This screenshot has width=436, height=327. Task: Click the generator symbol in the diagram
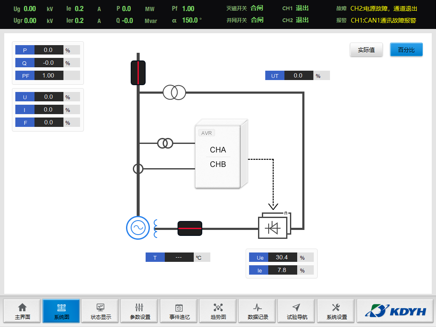[x=138, y=228]
